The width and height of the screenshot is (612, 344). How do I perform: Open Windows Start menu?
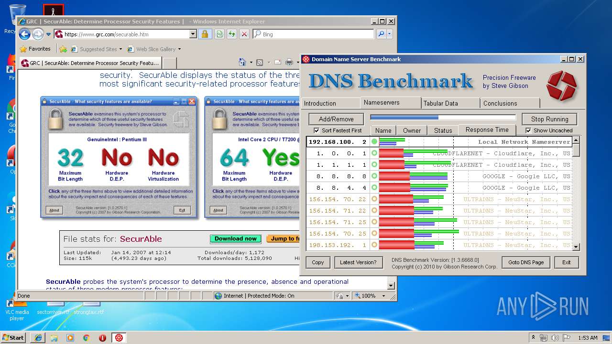(13, 337)
